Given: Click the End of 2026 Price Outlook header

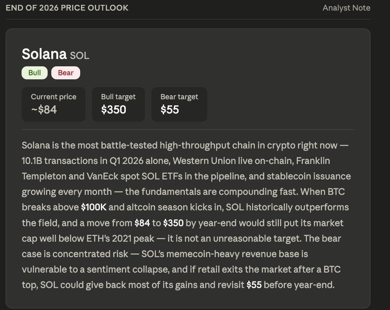Looking at the screenshot, I should [x=67, y=8].
